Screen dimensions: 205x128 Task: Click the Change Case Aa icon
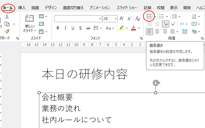pyautogui.click(x=109, y=28)
